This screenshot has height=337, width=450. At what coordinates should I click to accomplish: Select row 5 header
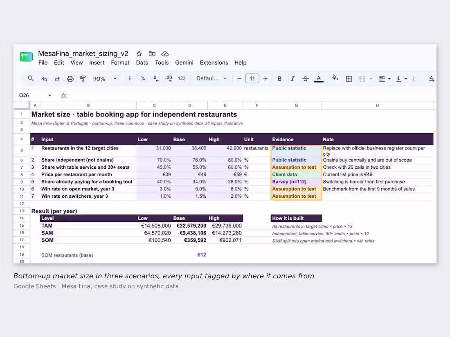point(22,151)
